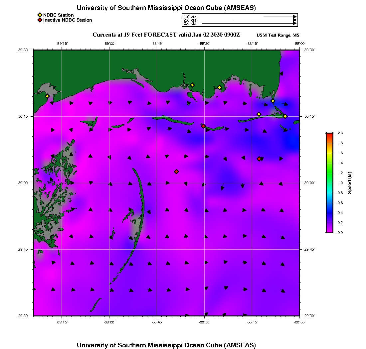Click the 1.0 kts arrow in scale legend
Image resolution: width=366 pixels, height=349 pixels.
tap(279, 16)
